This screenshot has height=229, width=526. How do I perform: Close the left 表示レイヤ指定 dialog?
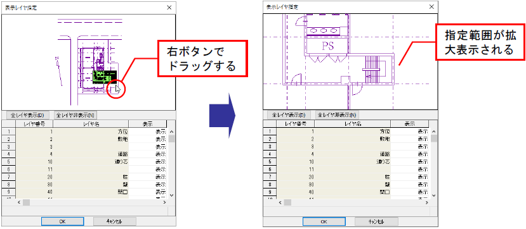click(169, 8)
